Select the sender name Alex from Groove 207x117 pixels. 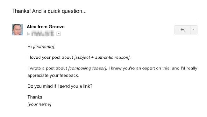(46, 26)
